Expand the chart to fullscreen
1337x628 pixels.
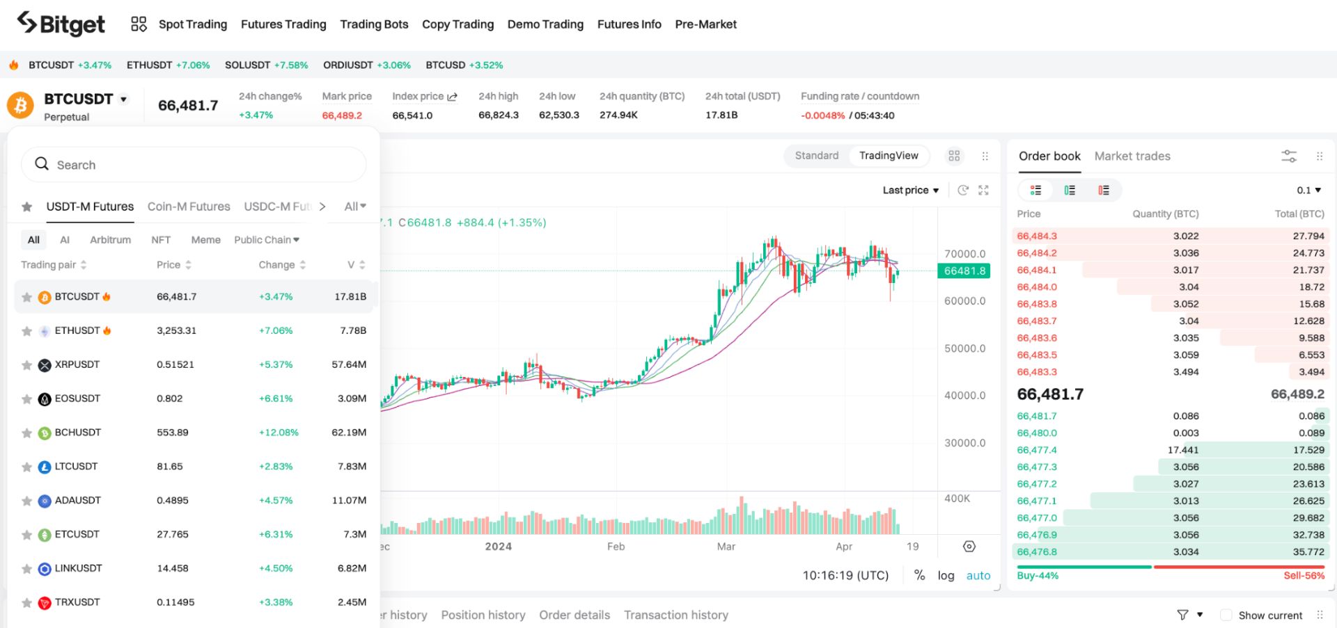[x=983, y=189]
